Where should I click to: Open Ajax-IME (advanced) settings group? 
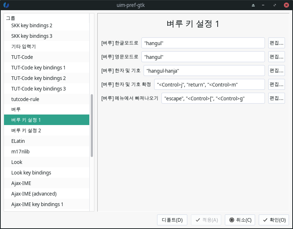34,194
